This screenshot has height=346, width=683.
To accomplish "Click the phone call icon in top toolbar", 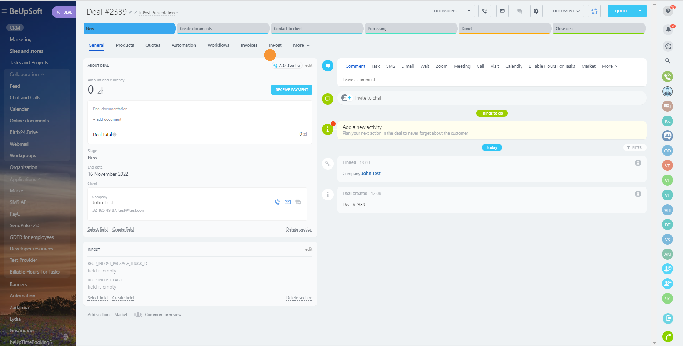I will (484, 11).
